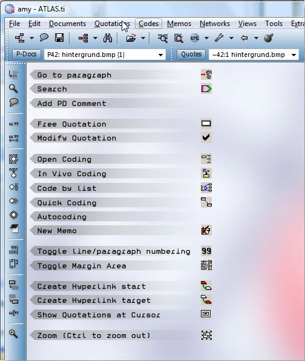Click the wrench tools icon
This screenshot has width=305, height=361.
click(219, 38)
